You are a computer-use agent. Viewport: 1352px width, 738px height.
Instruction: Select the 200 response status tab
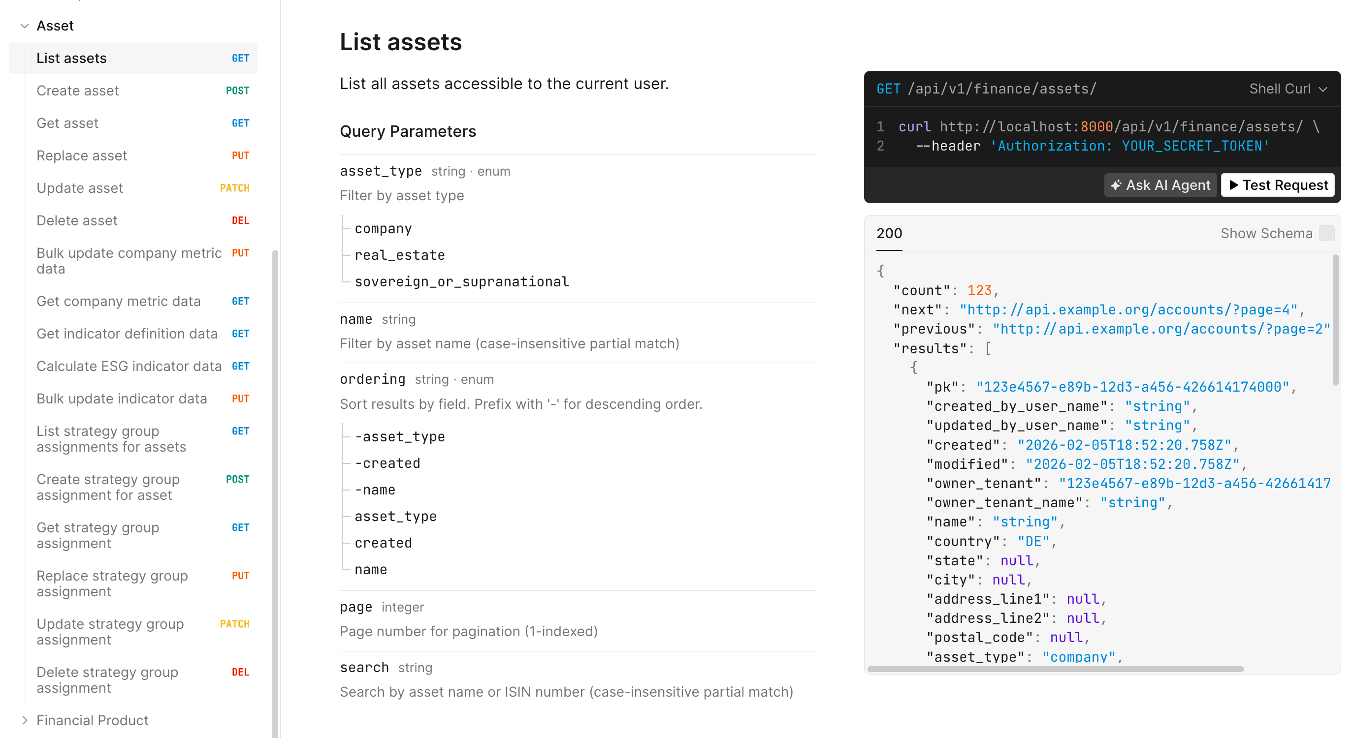[889, 233]
